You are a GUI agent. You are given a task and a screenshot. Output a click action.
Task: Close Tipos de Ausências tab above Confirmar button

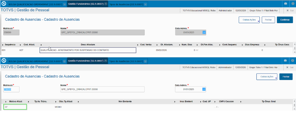tap(146, 4)
